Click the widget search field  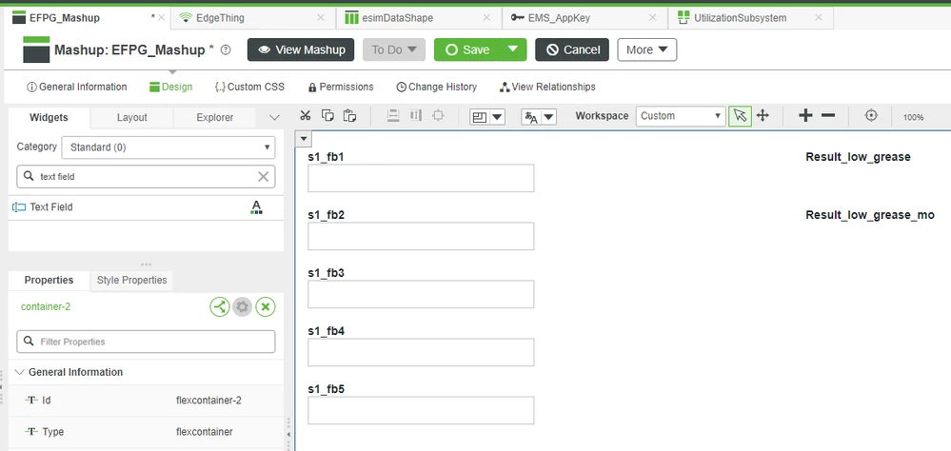[x=146, y=176]
